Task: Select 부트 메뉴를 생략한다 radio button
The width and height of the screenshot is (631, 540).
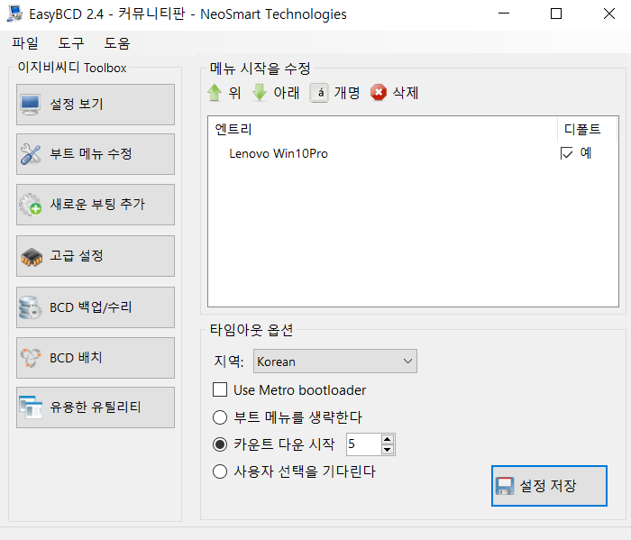Action: click(220, 417)
